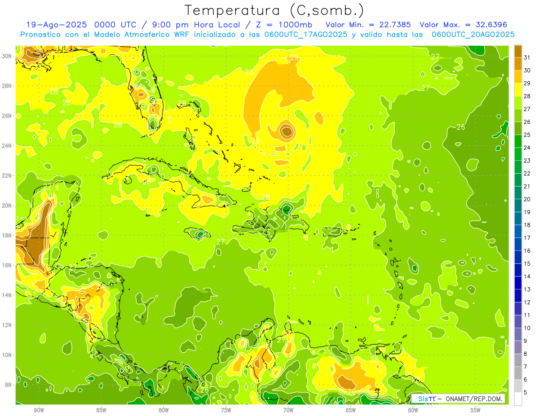Viewport: 539px width, 416px height.
Task: Click the "12N" latitude axis label
Action: coord(7,325)
